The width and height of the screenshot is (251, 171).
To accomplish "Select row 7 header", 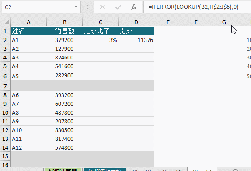I will [5, 86].
